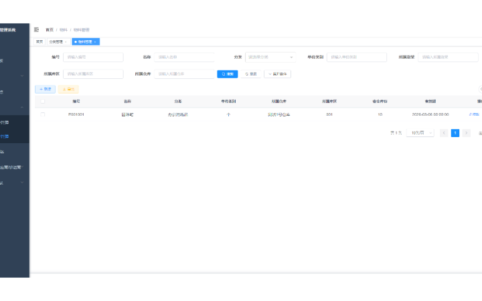Viewport: 482px width, 301px height.
Task: Tick the checkbox for row P001001
Action: coord(43,114)
